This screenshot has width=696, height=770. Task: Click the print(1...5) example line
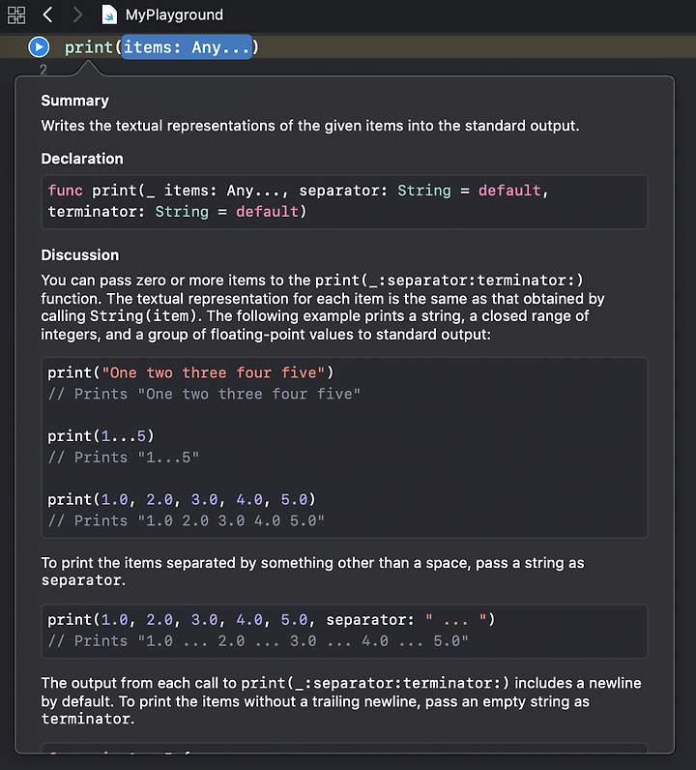[x=101, y=436]
